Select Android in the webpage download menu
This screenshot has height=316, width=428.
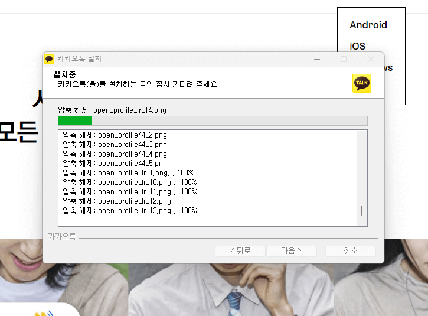click(368, 25)
